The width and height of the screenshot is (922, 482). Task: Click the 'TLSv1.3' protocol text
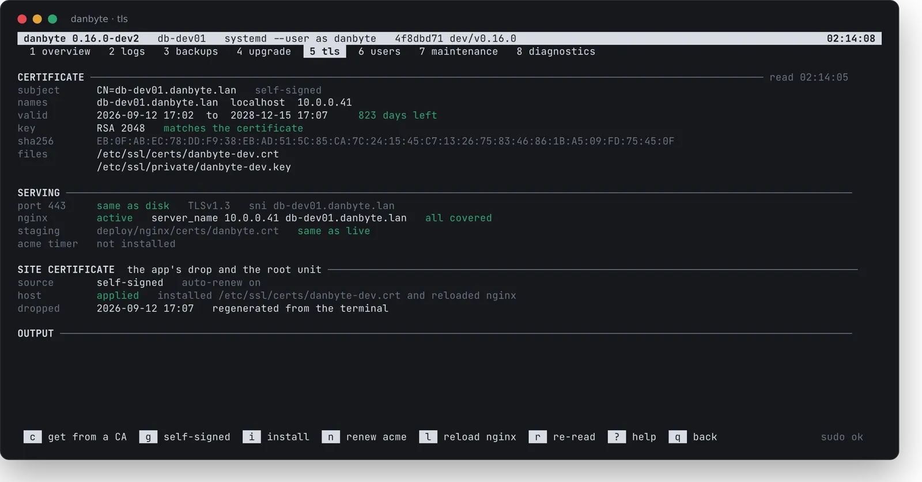click(x=209, y=206)
